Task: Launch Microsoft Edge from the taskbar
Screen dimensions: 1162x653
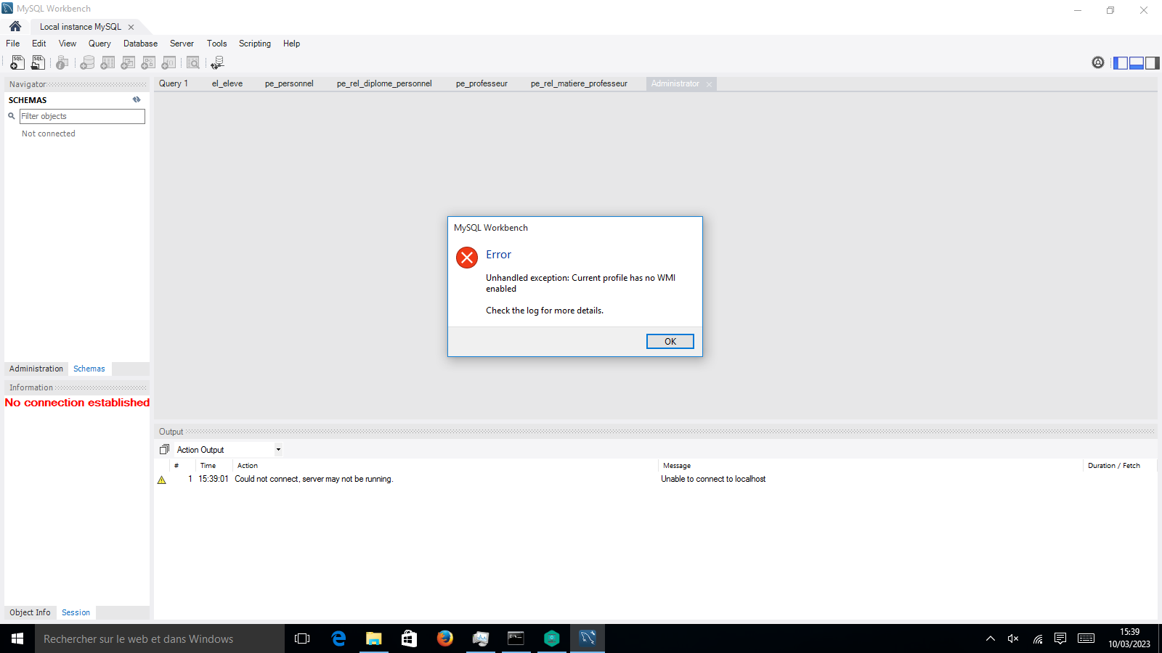Action: 338,638
